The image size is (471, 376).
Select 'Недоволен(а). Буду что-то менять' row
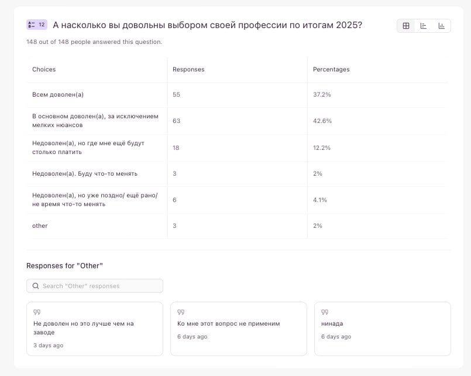[84, 173]
